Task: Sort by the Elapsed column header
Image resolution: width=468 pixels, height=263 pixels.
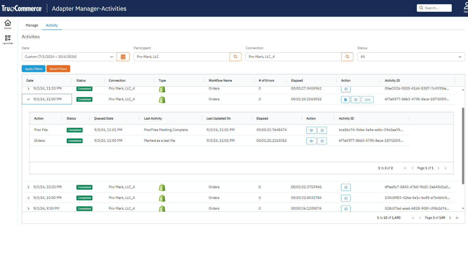Action: pos(297,80)
